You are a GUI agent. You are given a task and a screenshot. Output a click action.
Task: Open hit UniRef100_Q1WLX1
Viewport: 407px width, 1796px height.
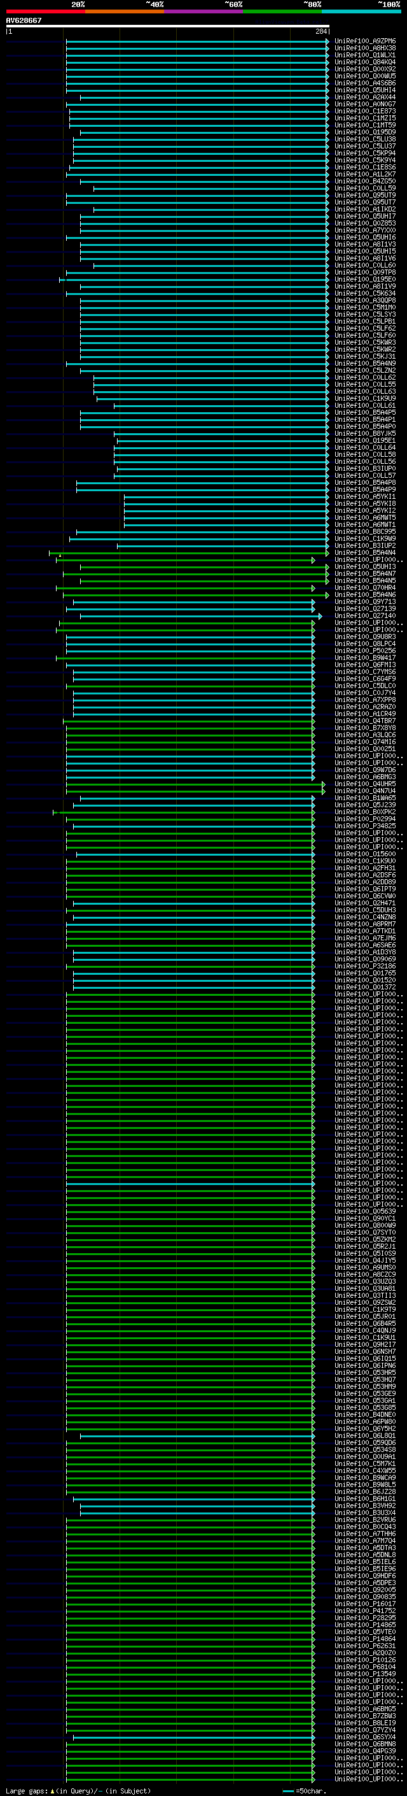point(365,55)
